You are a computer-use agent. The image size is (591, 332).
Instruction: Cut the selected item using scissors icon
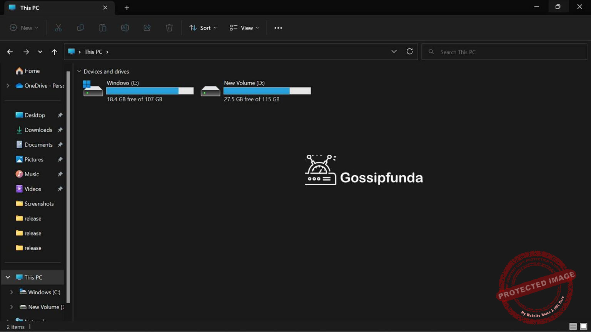tap(58, 27)
